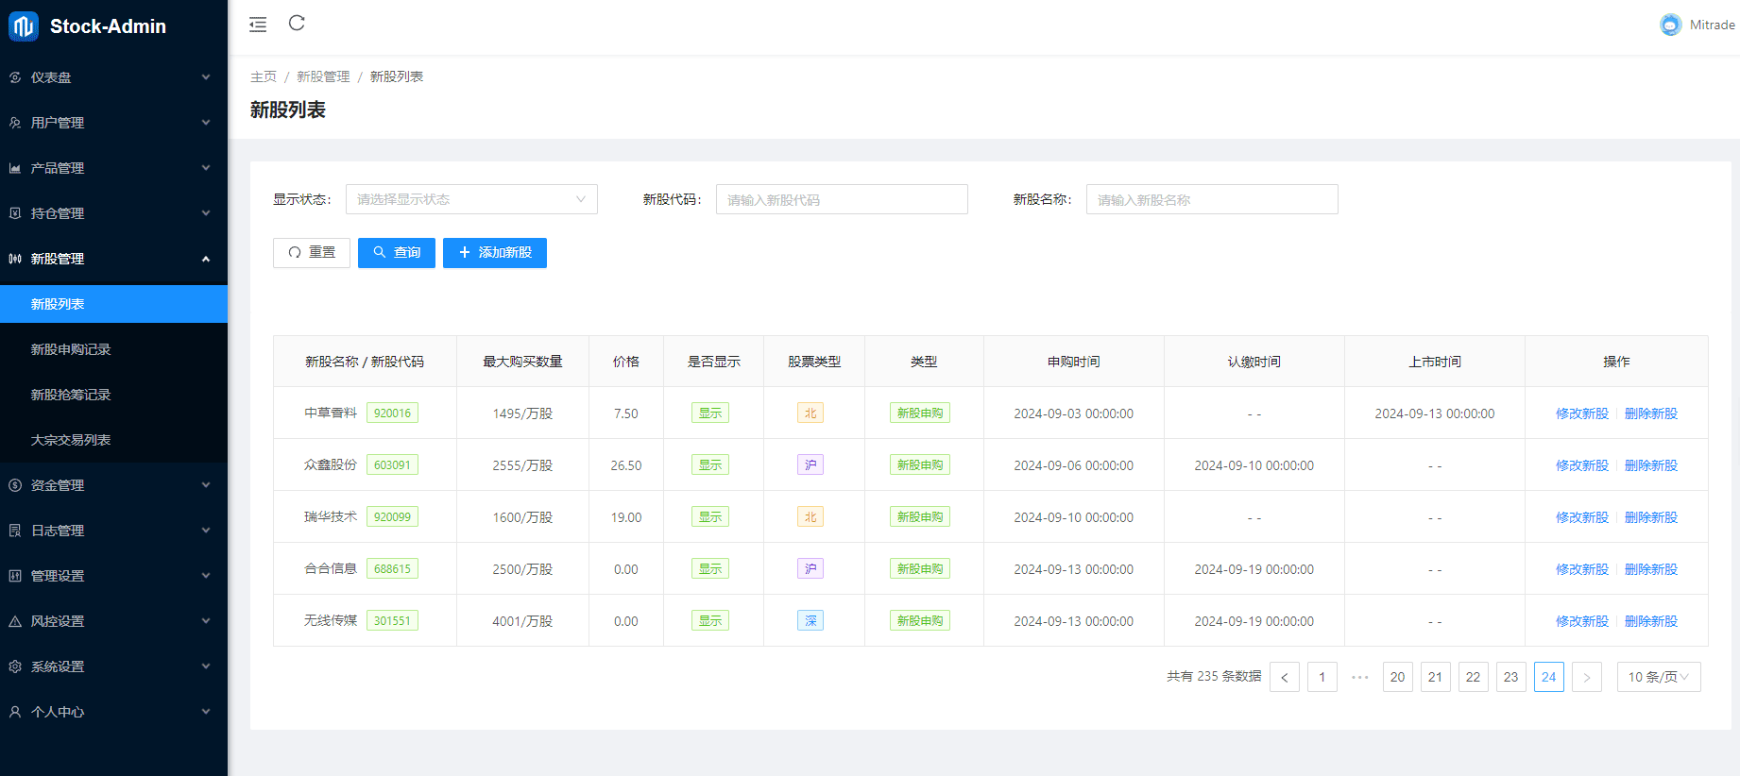This screenshot has height=776, width=1740.
Task: Click the 深 stock type tag for 无线传媒
Action: [810, 621]
